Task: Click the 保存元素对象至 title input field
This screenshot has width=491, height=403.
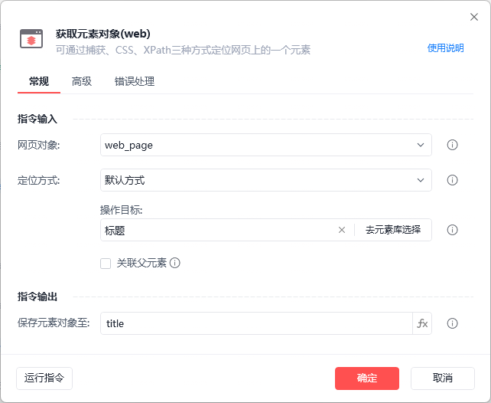Action: 256,323
